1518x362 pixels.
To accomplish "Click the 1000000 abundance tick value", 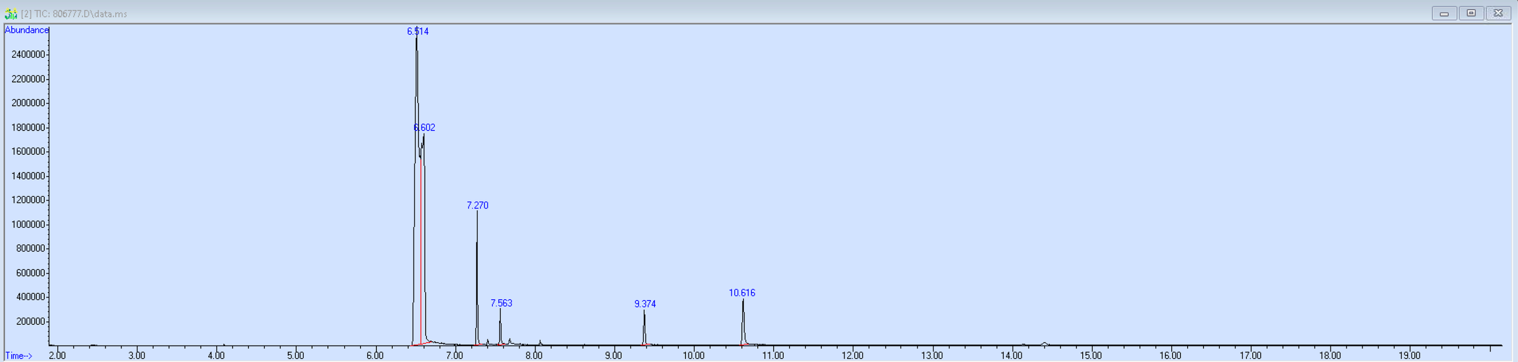I will (x=28, y=225).
